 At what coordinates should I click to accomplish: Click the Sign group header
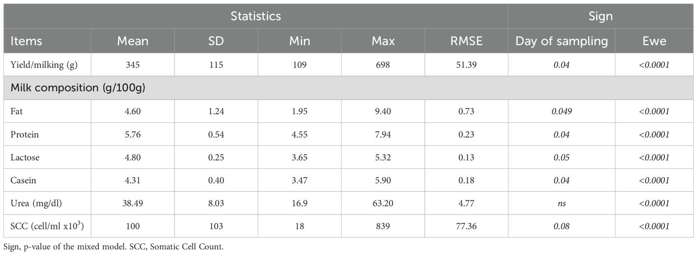coord(601,16)
